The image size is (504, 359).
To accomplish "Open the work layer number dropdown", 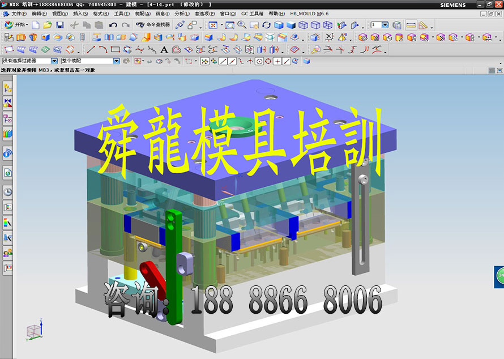I will (x=385, y=25).
